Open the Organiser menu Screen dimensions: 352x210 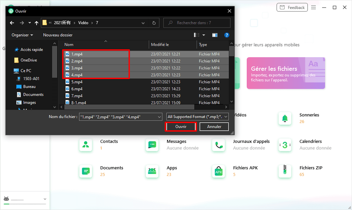click(22, 35)
